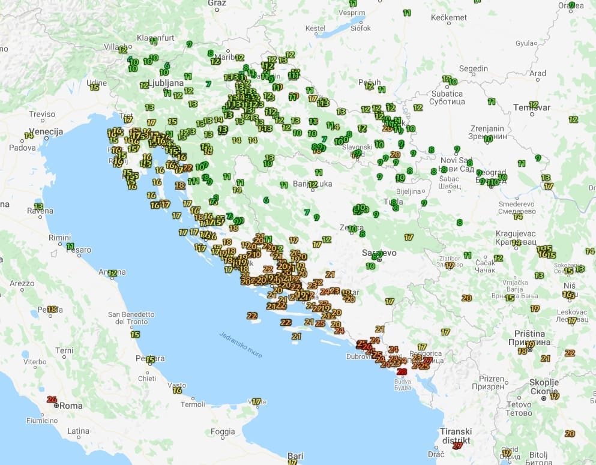Screen dimensions: 596x465
Task: Click the 15 marker at Pescara
Action: pos(151,360)
